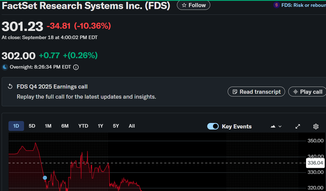Click the purple dollar icon beside FDS news
This screenshot has width=326, height=191.
click(x=276, y=5)
